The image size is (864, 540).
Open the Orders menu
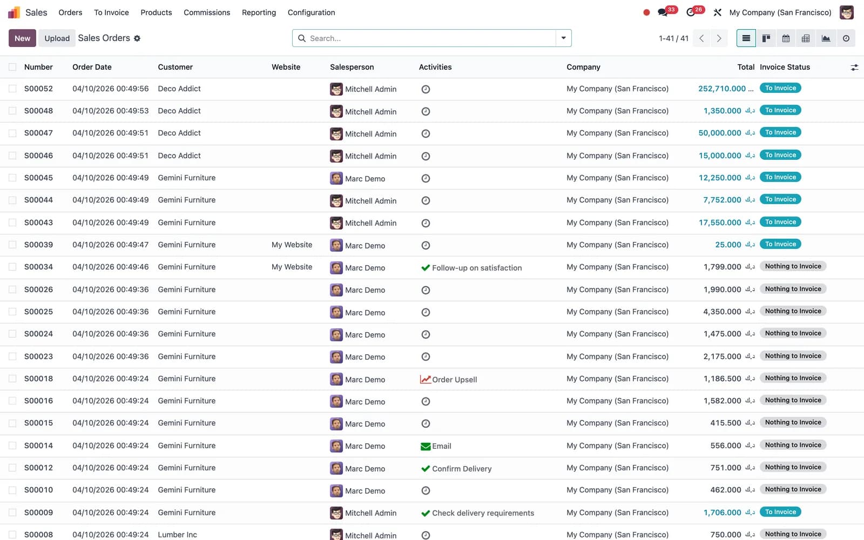(x=70, y=12)
